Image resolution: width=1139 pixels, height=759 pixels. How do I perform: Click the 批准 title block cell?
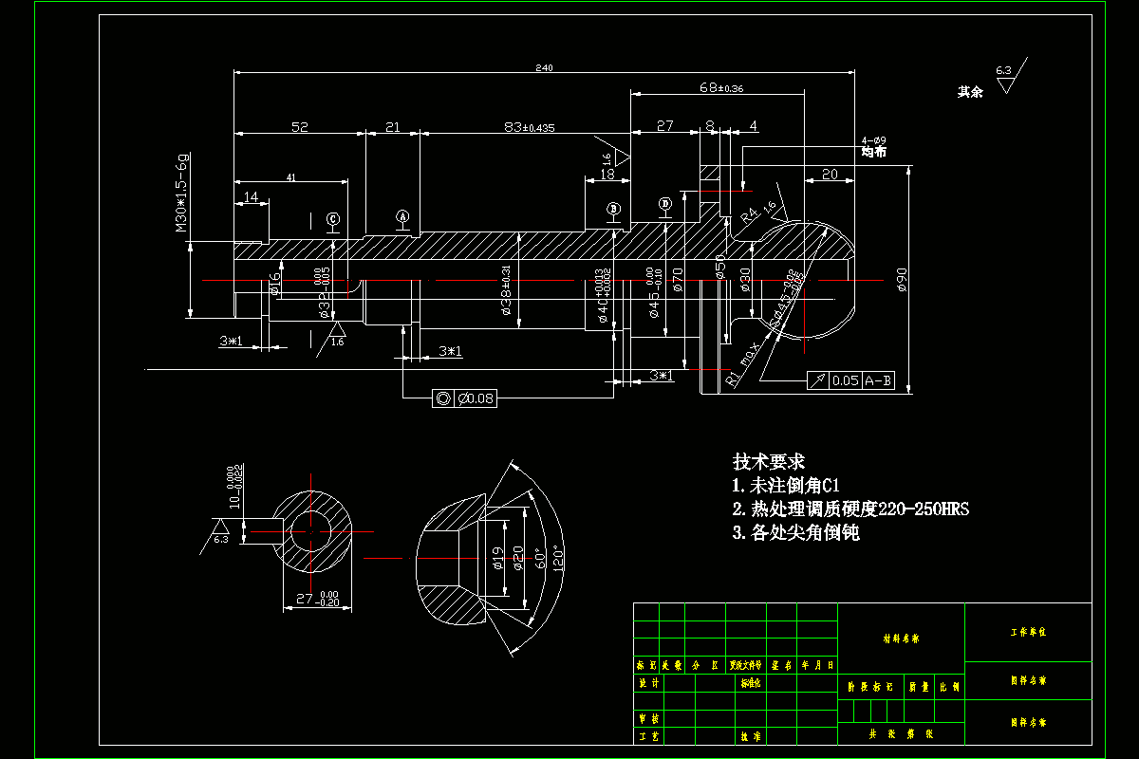tap(750, 736)
